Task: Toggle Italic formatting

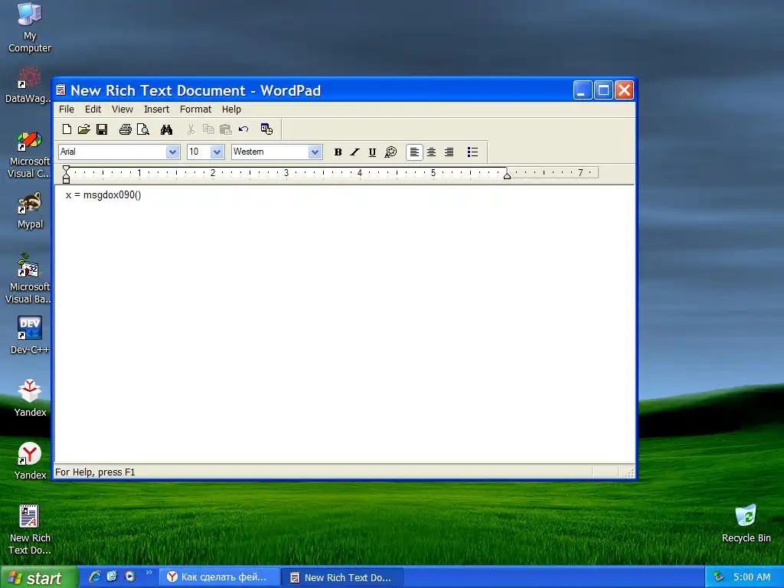Action: pyautogui.click(x=355, y=152)
